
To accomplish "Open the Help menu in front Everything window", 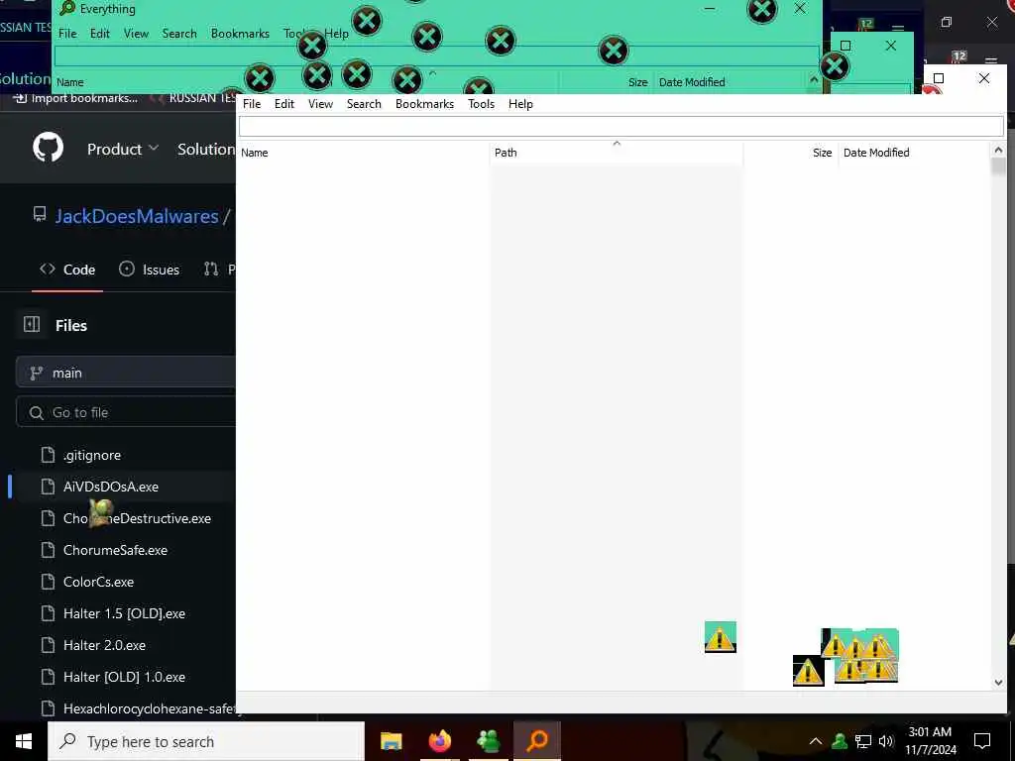I will click(x=520, y=103).
